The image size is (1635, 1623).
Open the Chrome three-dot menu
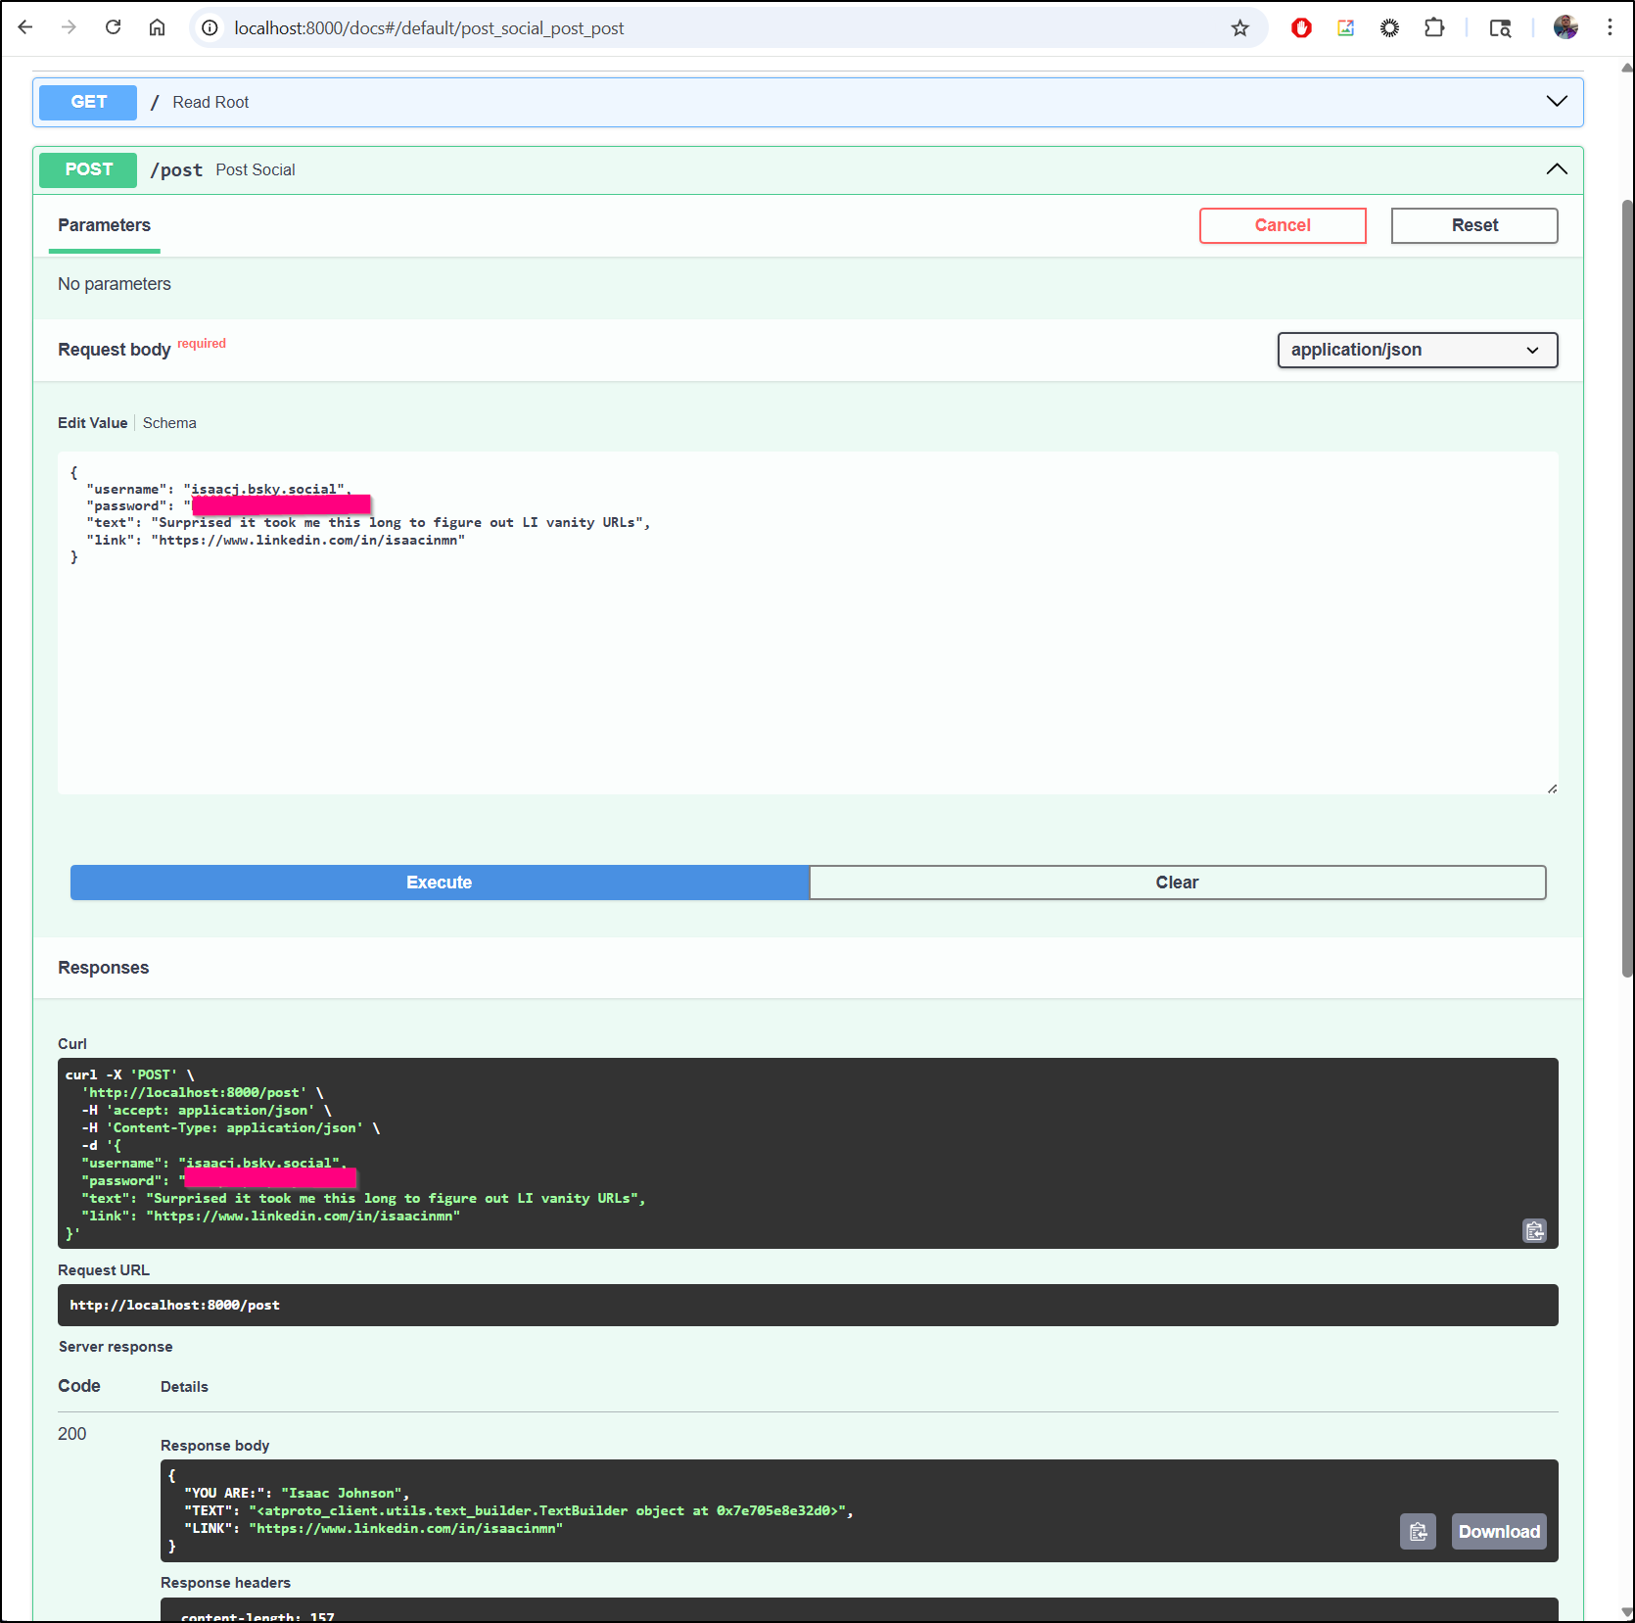[x=1610, y=27]
